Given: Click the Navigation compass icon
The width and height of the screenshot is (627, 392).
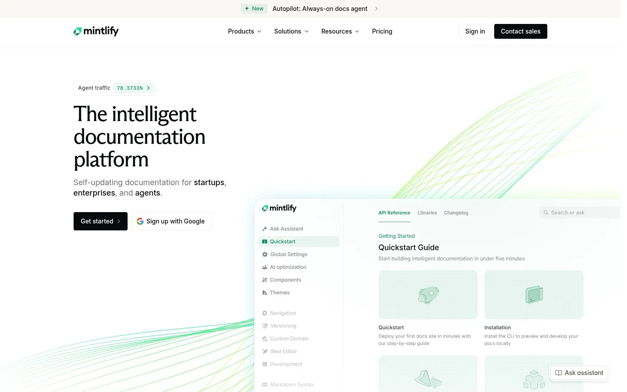Looking at the screenshot, I should (x=265, y=313).
